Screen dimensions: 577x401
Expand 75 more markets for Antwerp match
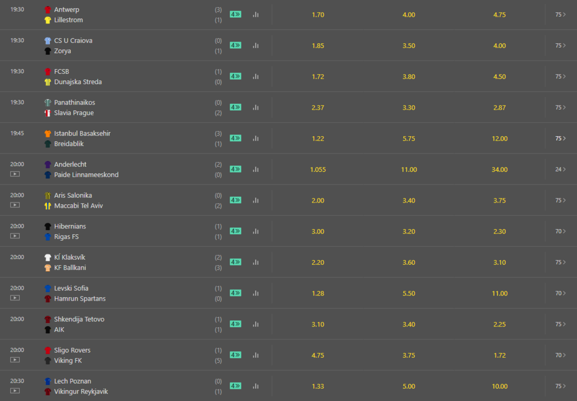tap(560, 14)
